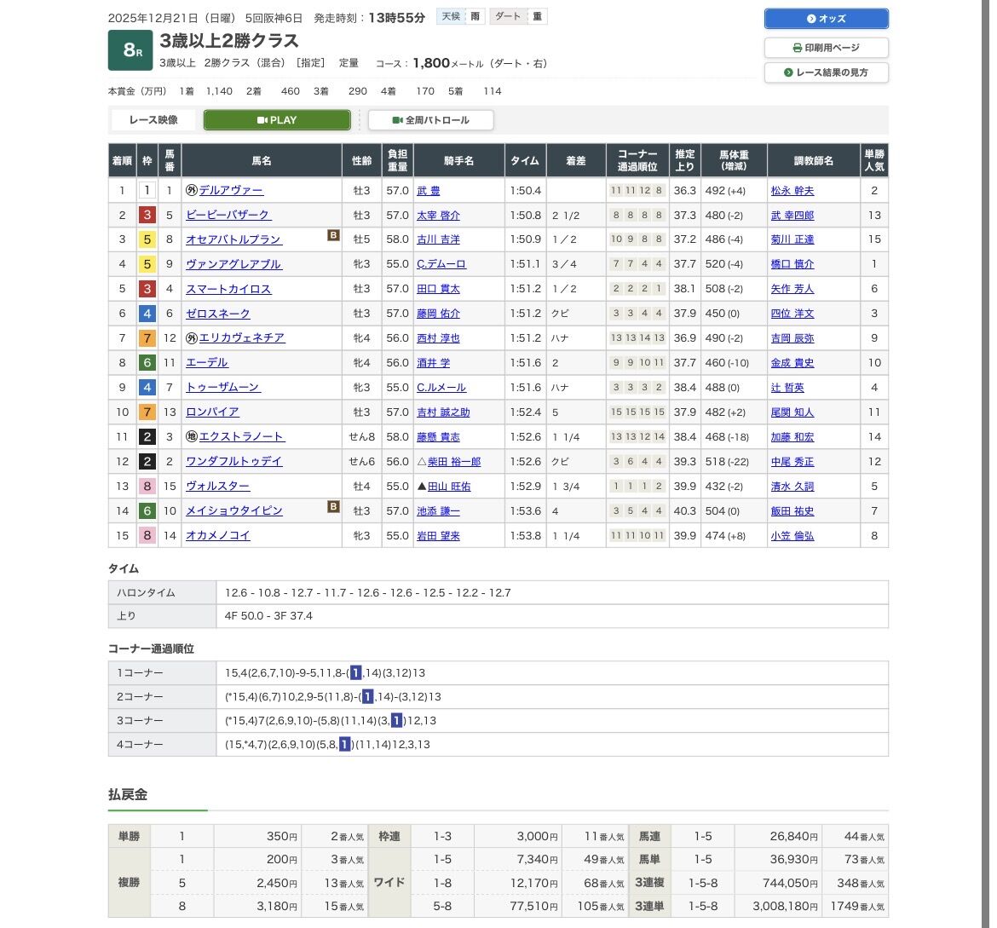Click blue frame 4 swatch in ゼロスネーク row
The height and width of the screenshot is (928, 997).
coord(147,314)
